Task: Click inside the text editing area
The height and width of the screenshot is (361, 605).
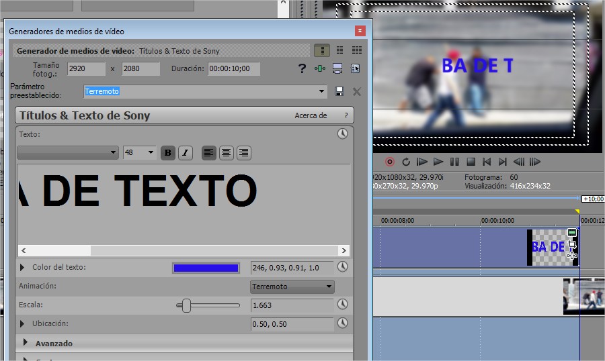Action: (184, 204)
